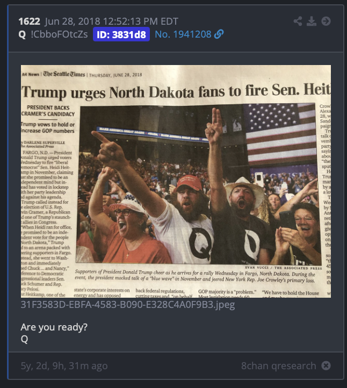
Task: Click the Jun 28, 2018 timestamp
Action: pos(112,21)
